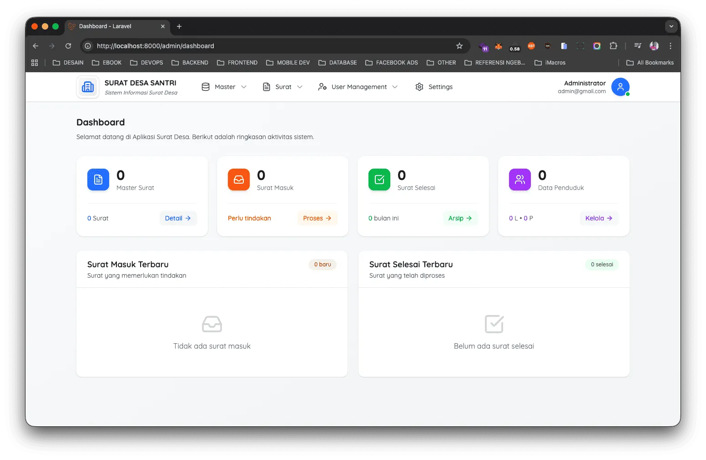706x460 pixels.
Task: Expand the Master dropdown chevron
Action: pyautogui.click(x=244, y=87)
